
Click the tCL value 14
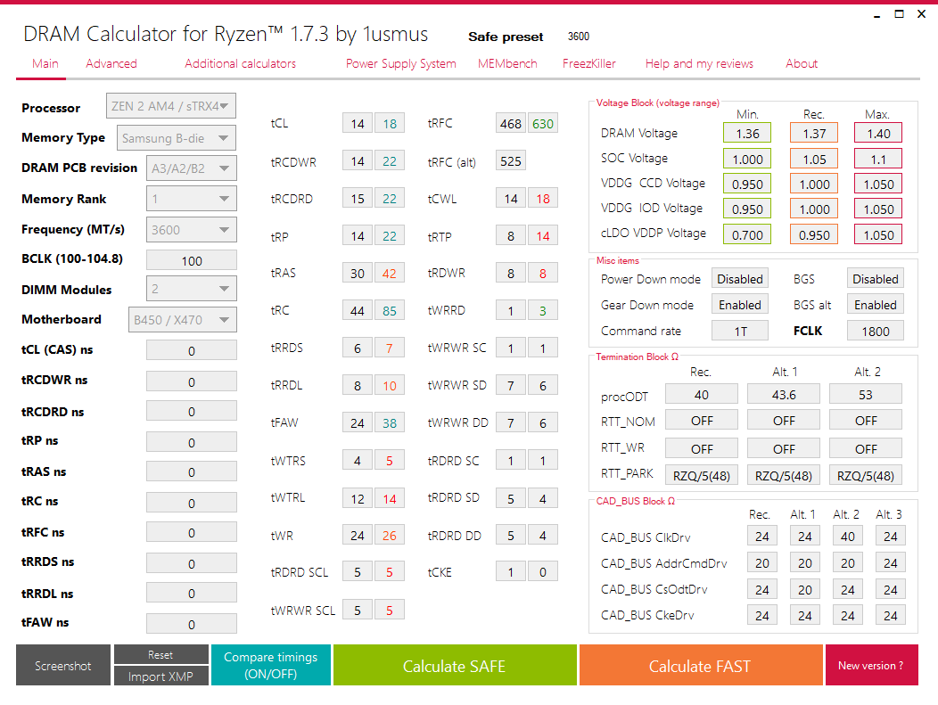coord(358,124)
